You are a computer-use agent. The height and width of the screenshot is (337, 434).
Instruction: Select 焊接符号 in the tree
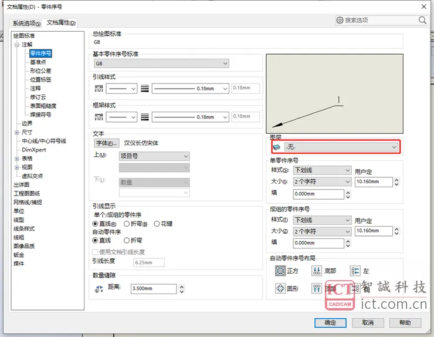(x=40, y=114)
